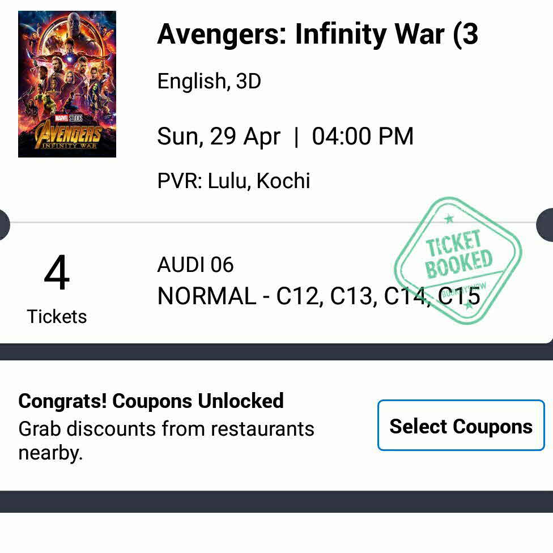Click the Tickets label under the count
The height and width of the screenshot is (553, 553).
[x=57, y=316]
